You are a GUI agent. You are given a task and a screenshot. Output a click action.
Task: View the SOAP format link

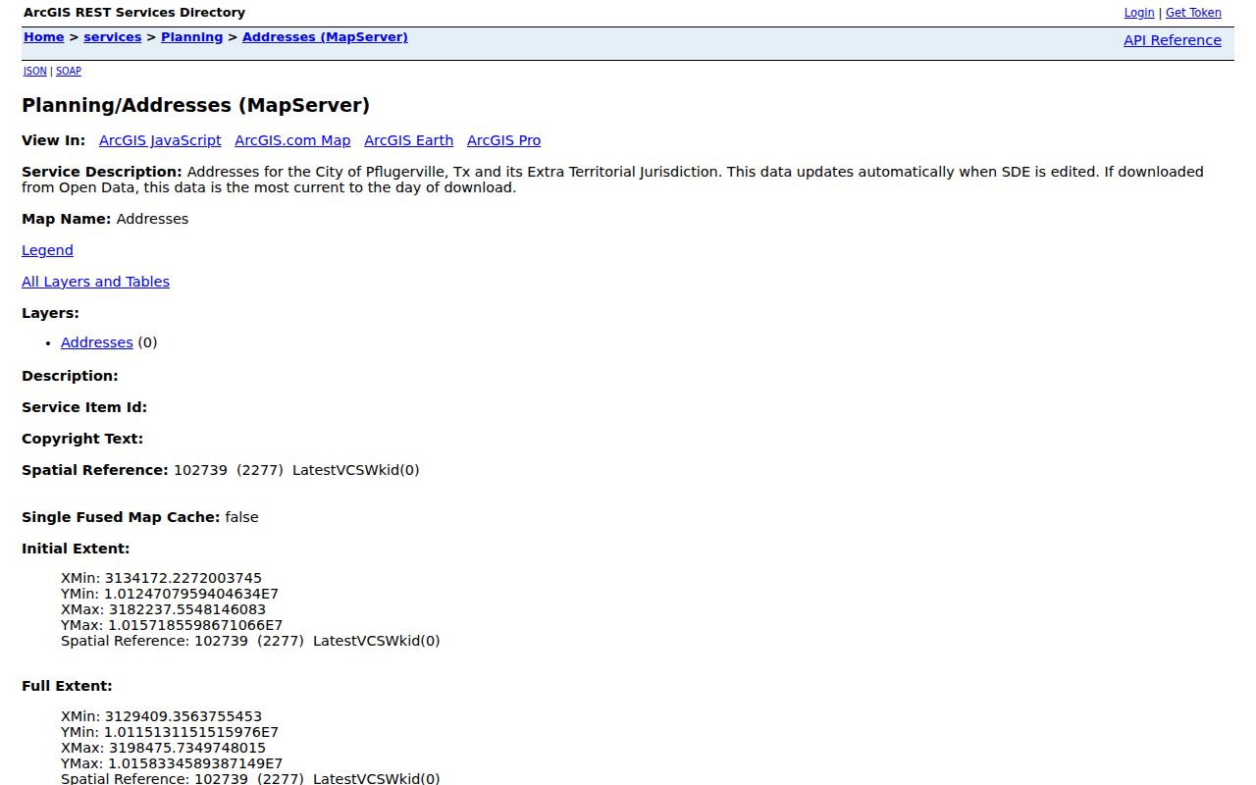[69, 72]
